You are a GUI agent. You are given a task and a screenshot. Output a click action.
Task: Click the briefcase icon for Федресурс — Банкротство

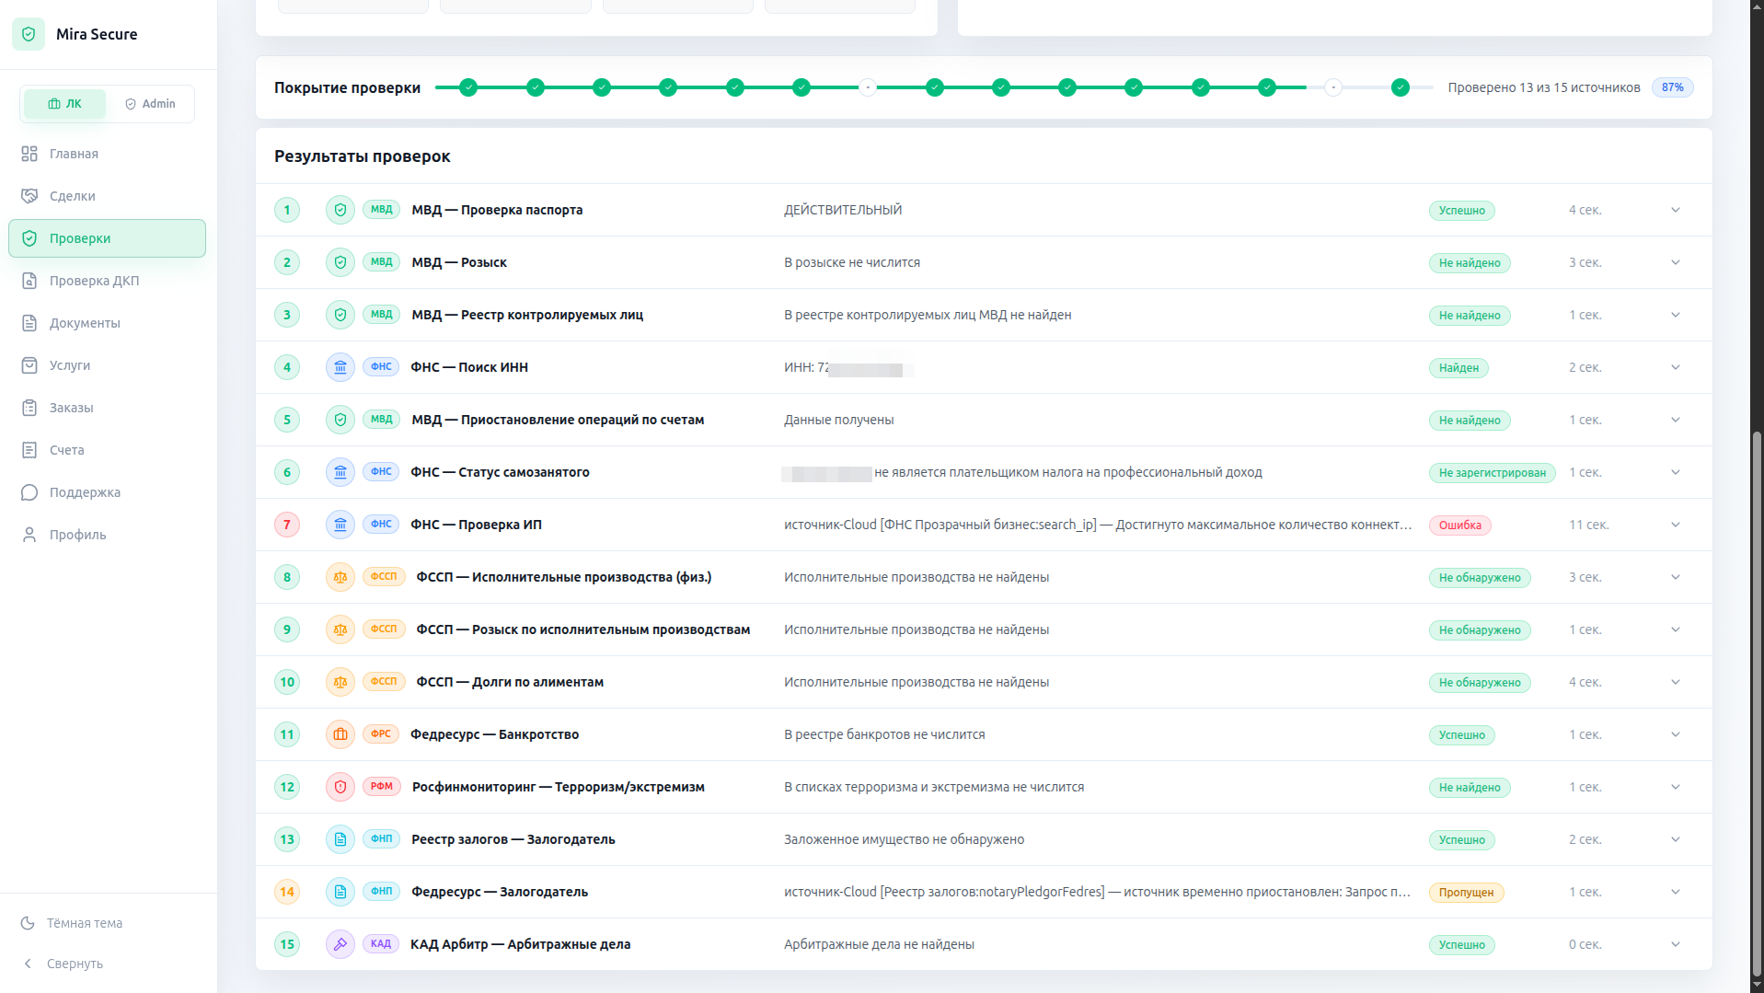pos(340,734)
